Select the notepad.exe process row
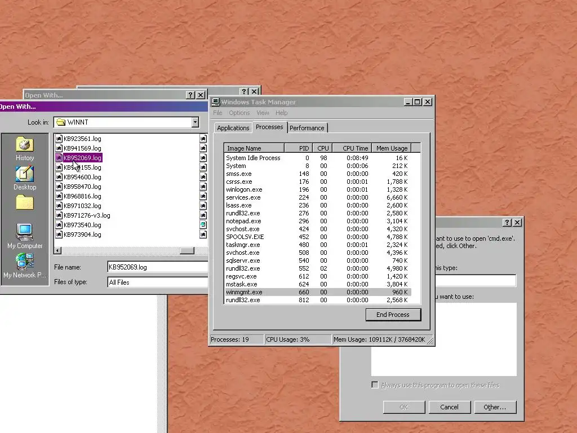 pos(318,221)
